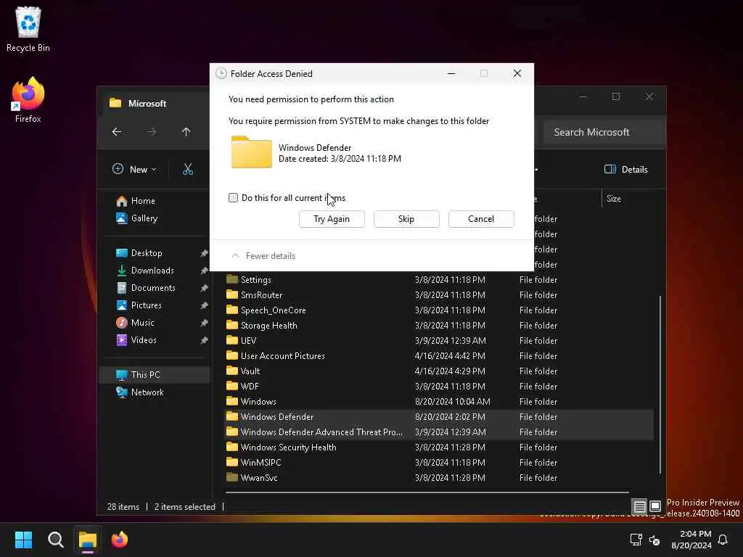
Task: Click the pin icon beside Music
Action: 204,323
